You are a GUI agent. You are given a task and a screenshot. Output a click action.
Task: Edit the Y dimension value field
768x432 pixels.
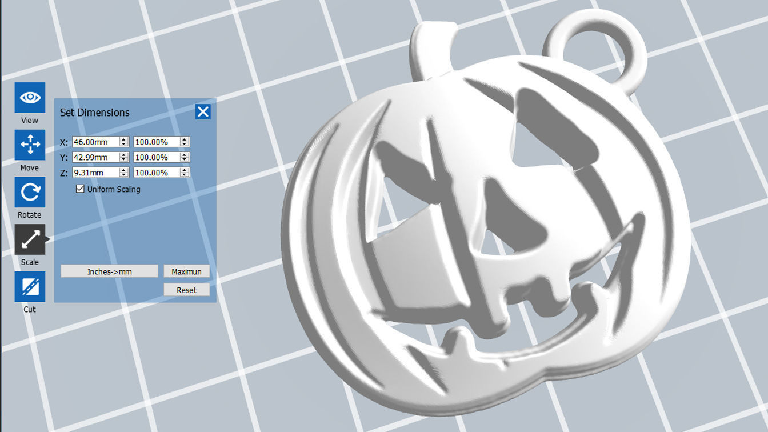click(x=97, y=157)
